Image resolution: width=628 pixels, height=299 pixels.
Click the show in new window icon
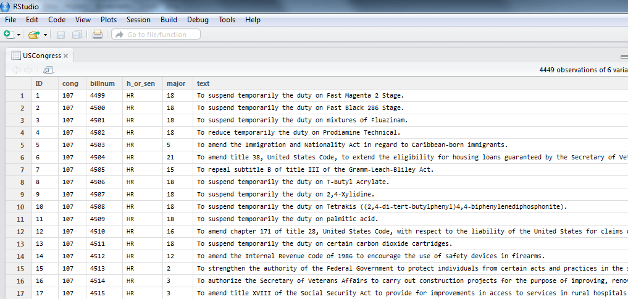click(48, 70)
